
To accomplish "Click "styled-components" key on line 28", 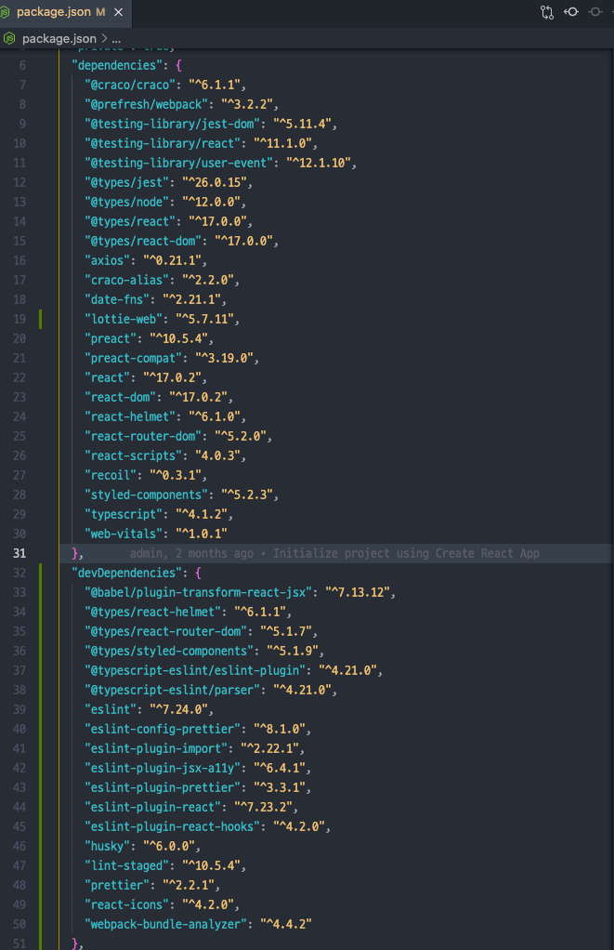I will tap(146, 495).
